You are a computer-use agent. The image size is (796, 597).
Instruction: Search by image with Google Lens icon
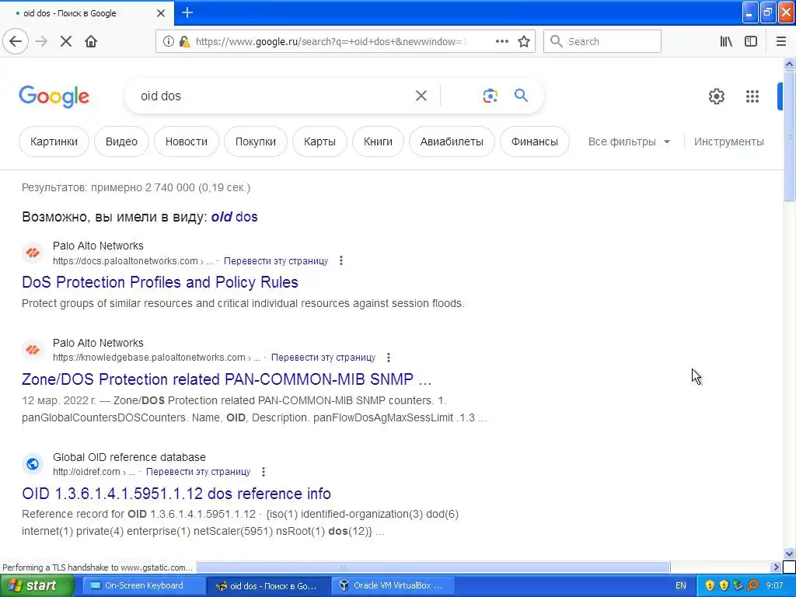point(490,96)
